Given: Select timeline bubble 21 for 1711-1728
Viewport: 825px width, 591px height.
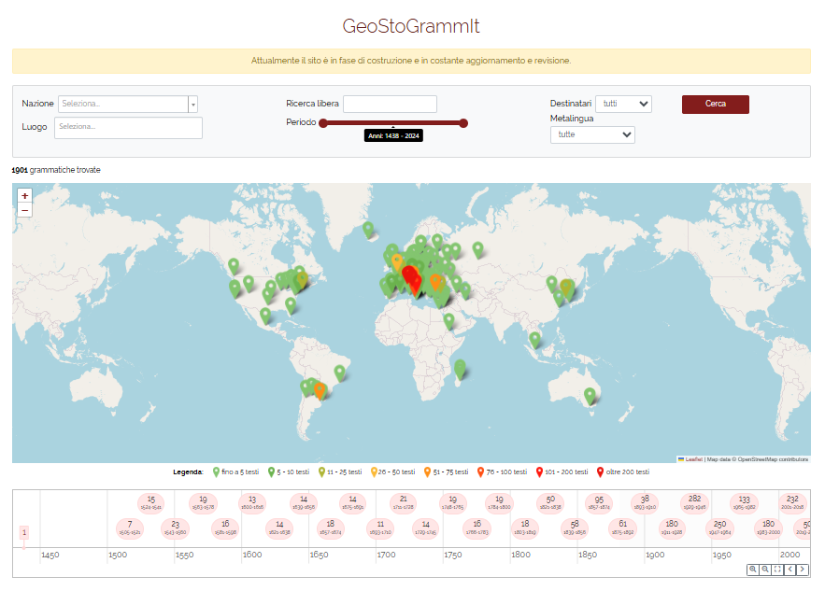Looking at the screenshot, I should 403,503.
